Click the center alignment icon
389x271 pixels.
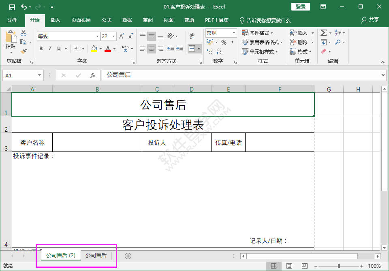coord(152,49)
